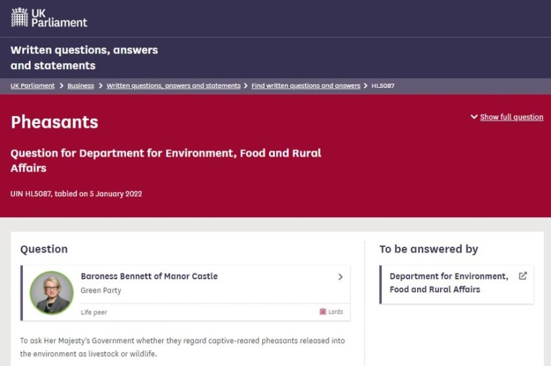
Task: Go to UK Parliament breadcrumb link
Action: click(x=33, y=86)
